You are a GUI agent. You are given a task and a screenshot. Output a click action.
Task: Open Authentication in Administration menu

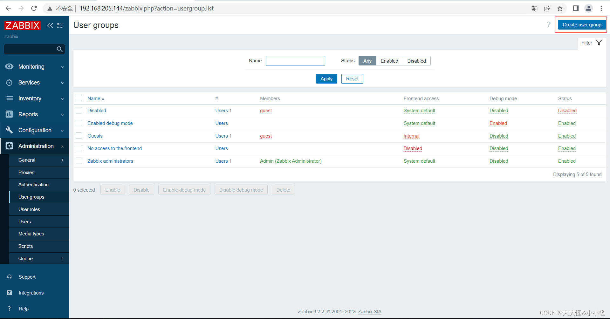(39, 185)
